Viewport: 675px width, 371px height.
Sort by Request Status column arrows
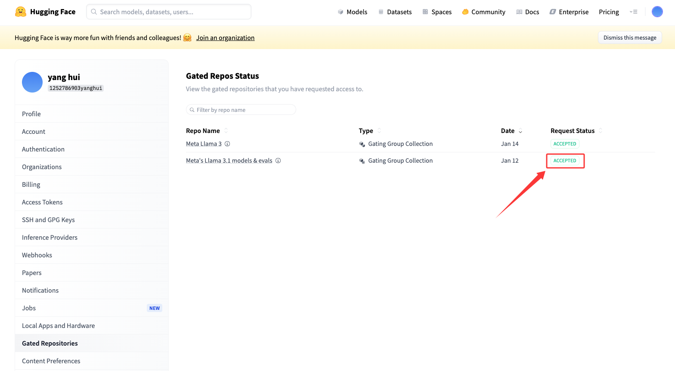[x=601, y=131]
